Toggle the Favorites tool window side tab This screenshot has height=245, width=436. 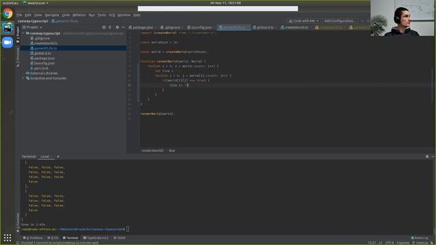18,223
